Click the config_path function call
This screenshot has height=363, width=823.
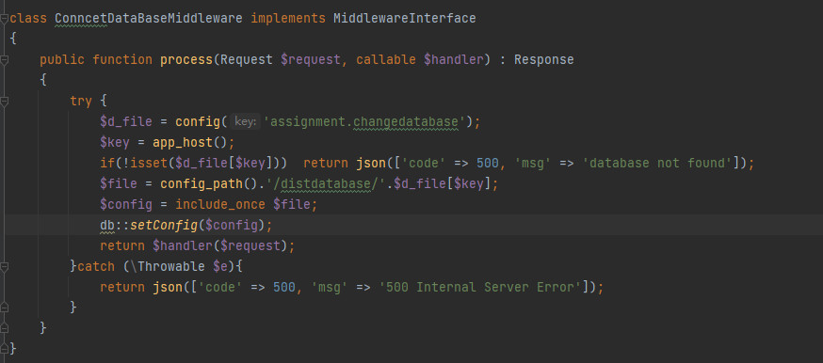coord(194,184)
